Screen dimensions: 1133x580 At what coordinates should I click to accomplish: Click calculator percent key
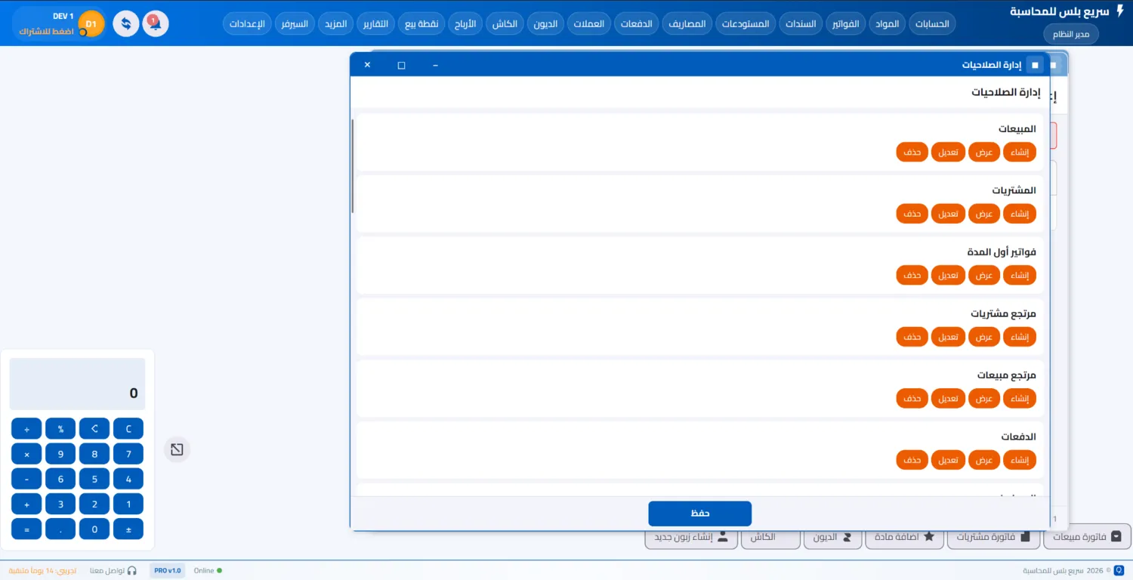(60, 429)
